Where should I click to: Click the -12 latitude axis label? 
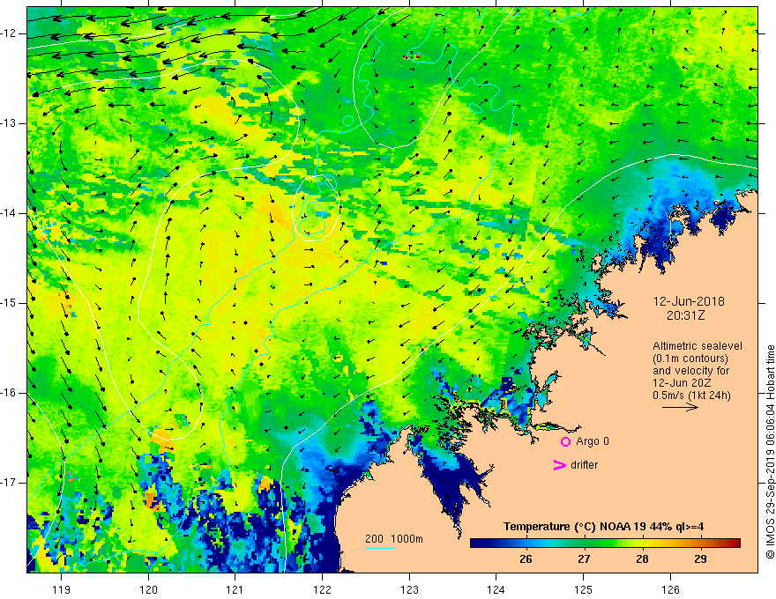[x=10, y=33]
